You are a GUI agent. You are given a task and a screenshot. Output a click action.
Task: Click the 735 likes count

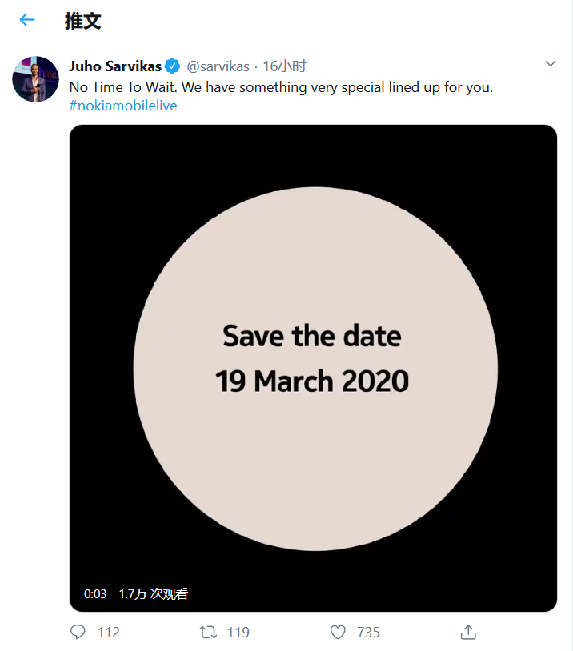[368, 633]
